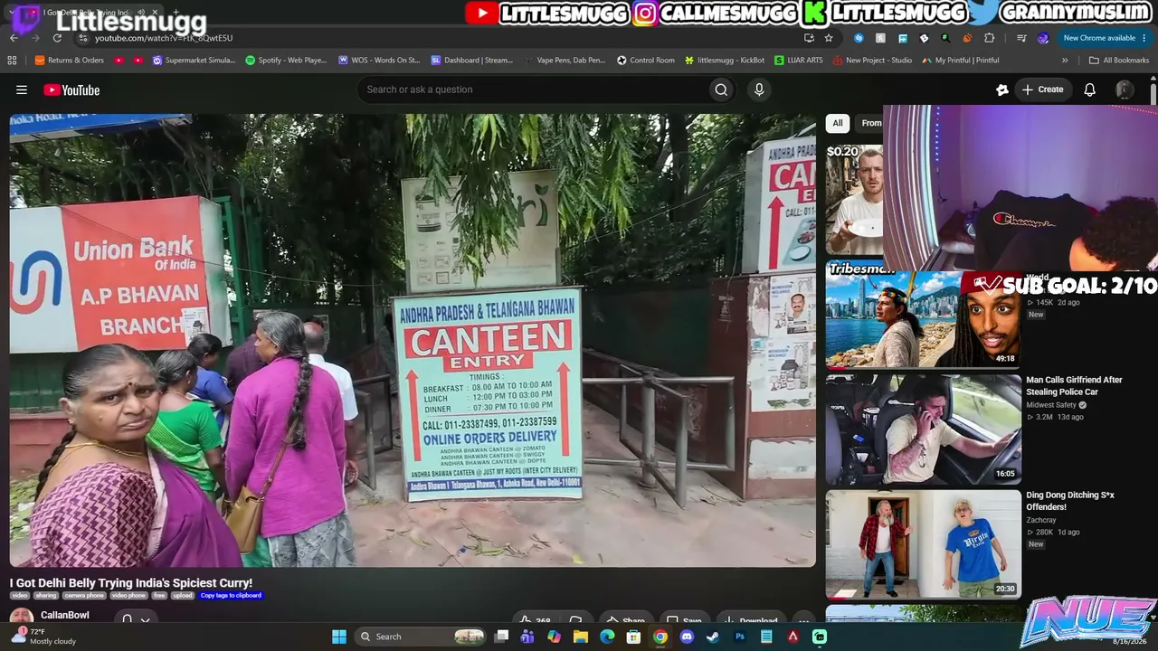
Task: Open 'Man Calls Girlfriend After Stealing Police Car' thumbnail
Action: tap(923, 429)
